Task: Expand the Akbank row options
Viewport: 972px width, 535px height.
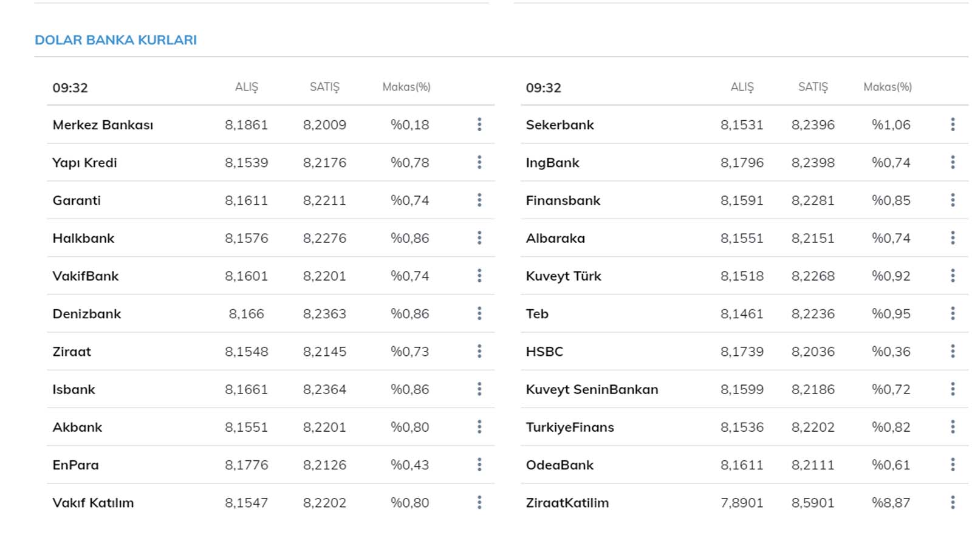Action: [479, 427]
